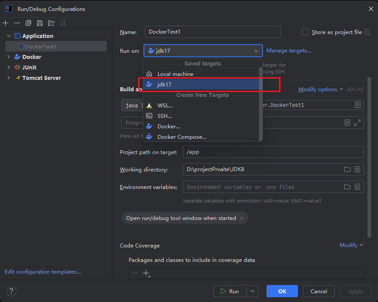Toggle the Run on jdk17 dropdown

coord(203,51)
